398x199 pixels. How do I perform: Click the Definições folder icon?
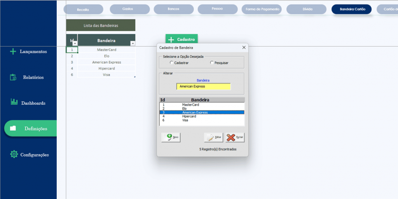point(13,128)
